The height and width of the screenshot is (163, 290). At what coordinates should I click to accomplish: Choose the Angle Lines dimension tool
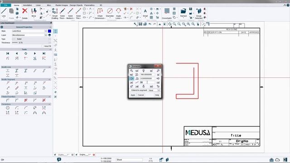[118, 13]
